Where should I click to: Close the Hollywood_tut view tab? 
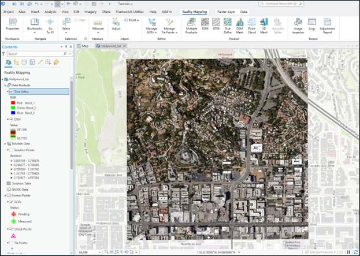(x=124, y=46)
